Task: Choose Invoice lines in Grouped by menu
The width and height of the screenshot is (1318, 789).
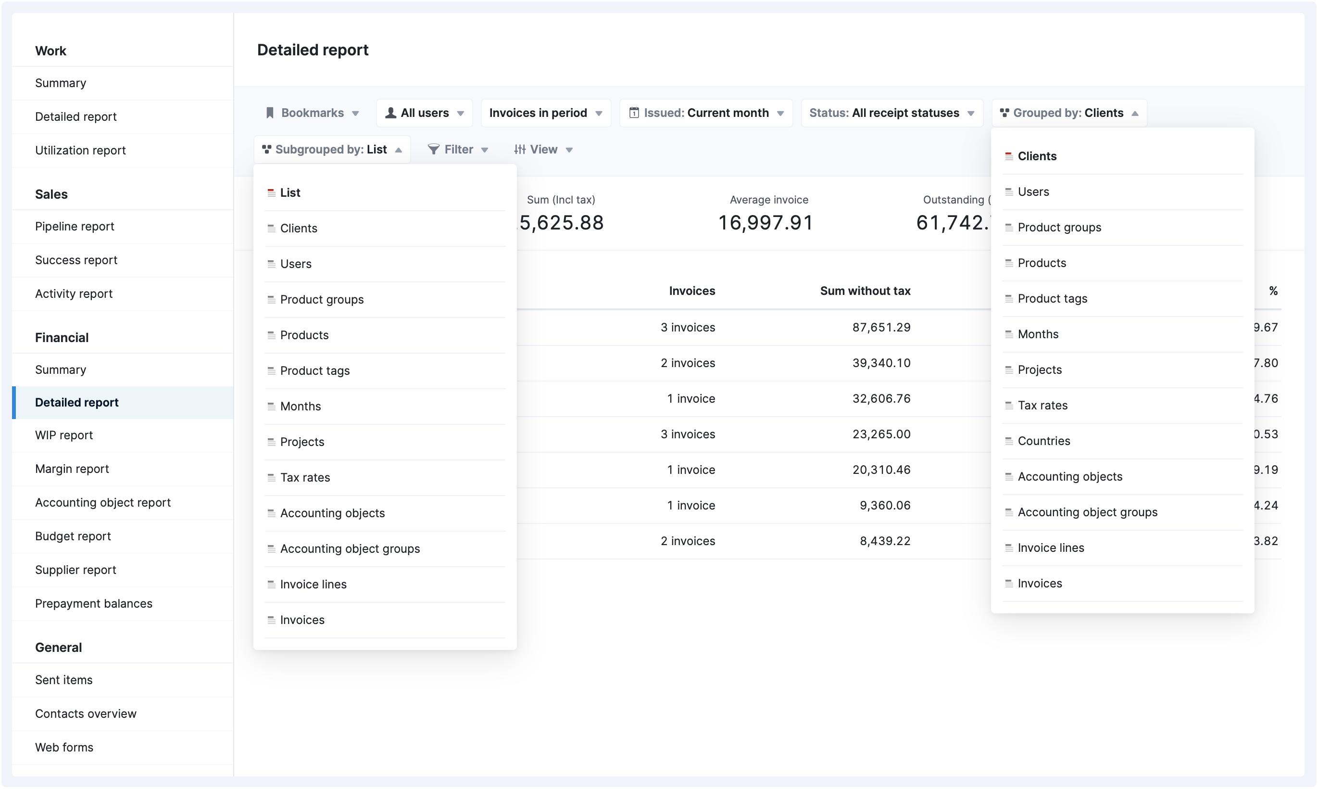Action: [1122, 547]
